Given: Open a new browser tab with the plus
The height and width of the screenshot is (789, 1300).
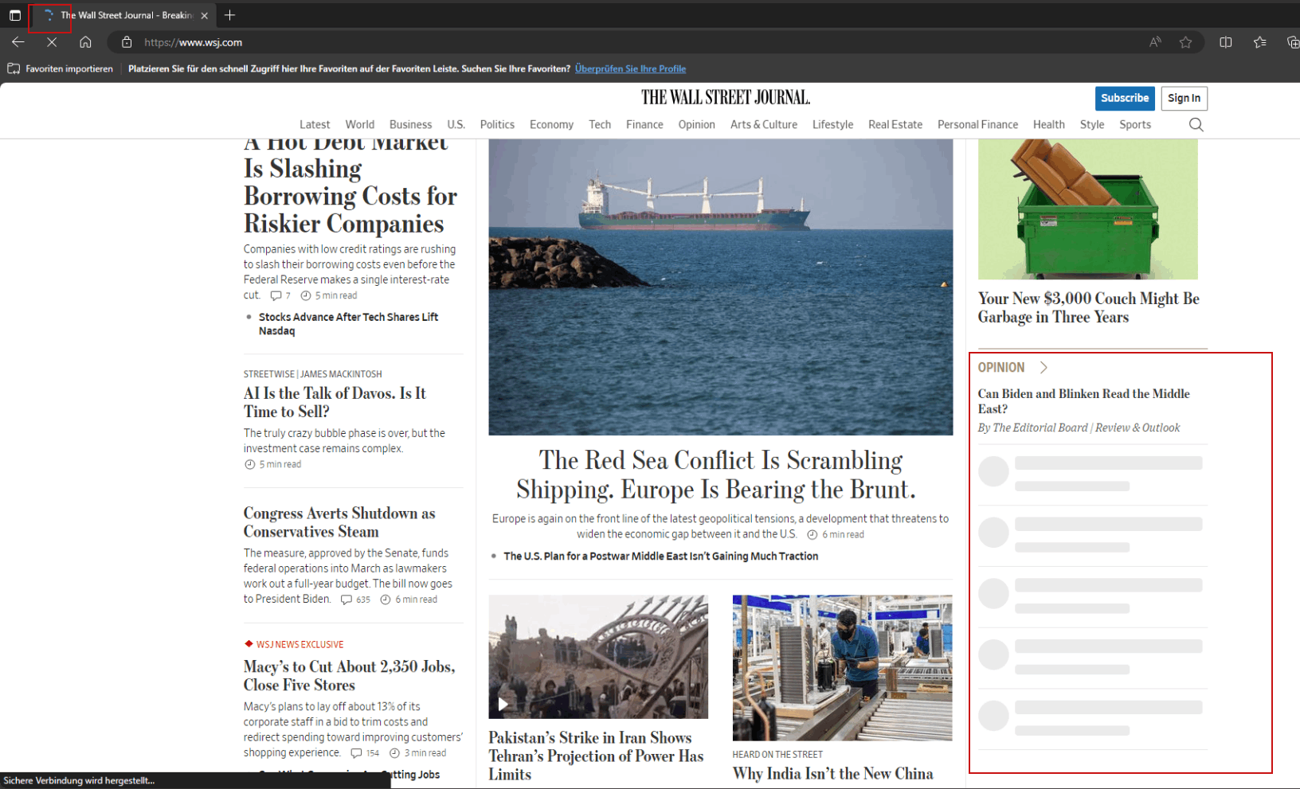Looking at the screenshot, I should [229, 14].
